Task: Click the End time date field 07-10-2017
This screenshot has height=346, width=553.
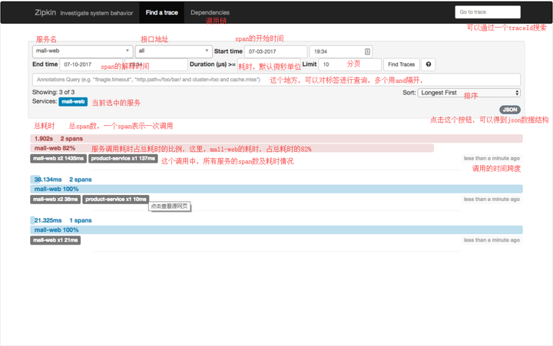Action: tap(91, 64)
